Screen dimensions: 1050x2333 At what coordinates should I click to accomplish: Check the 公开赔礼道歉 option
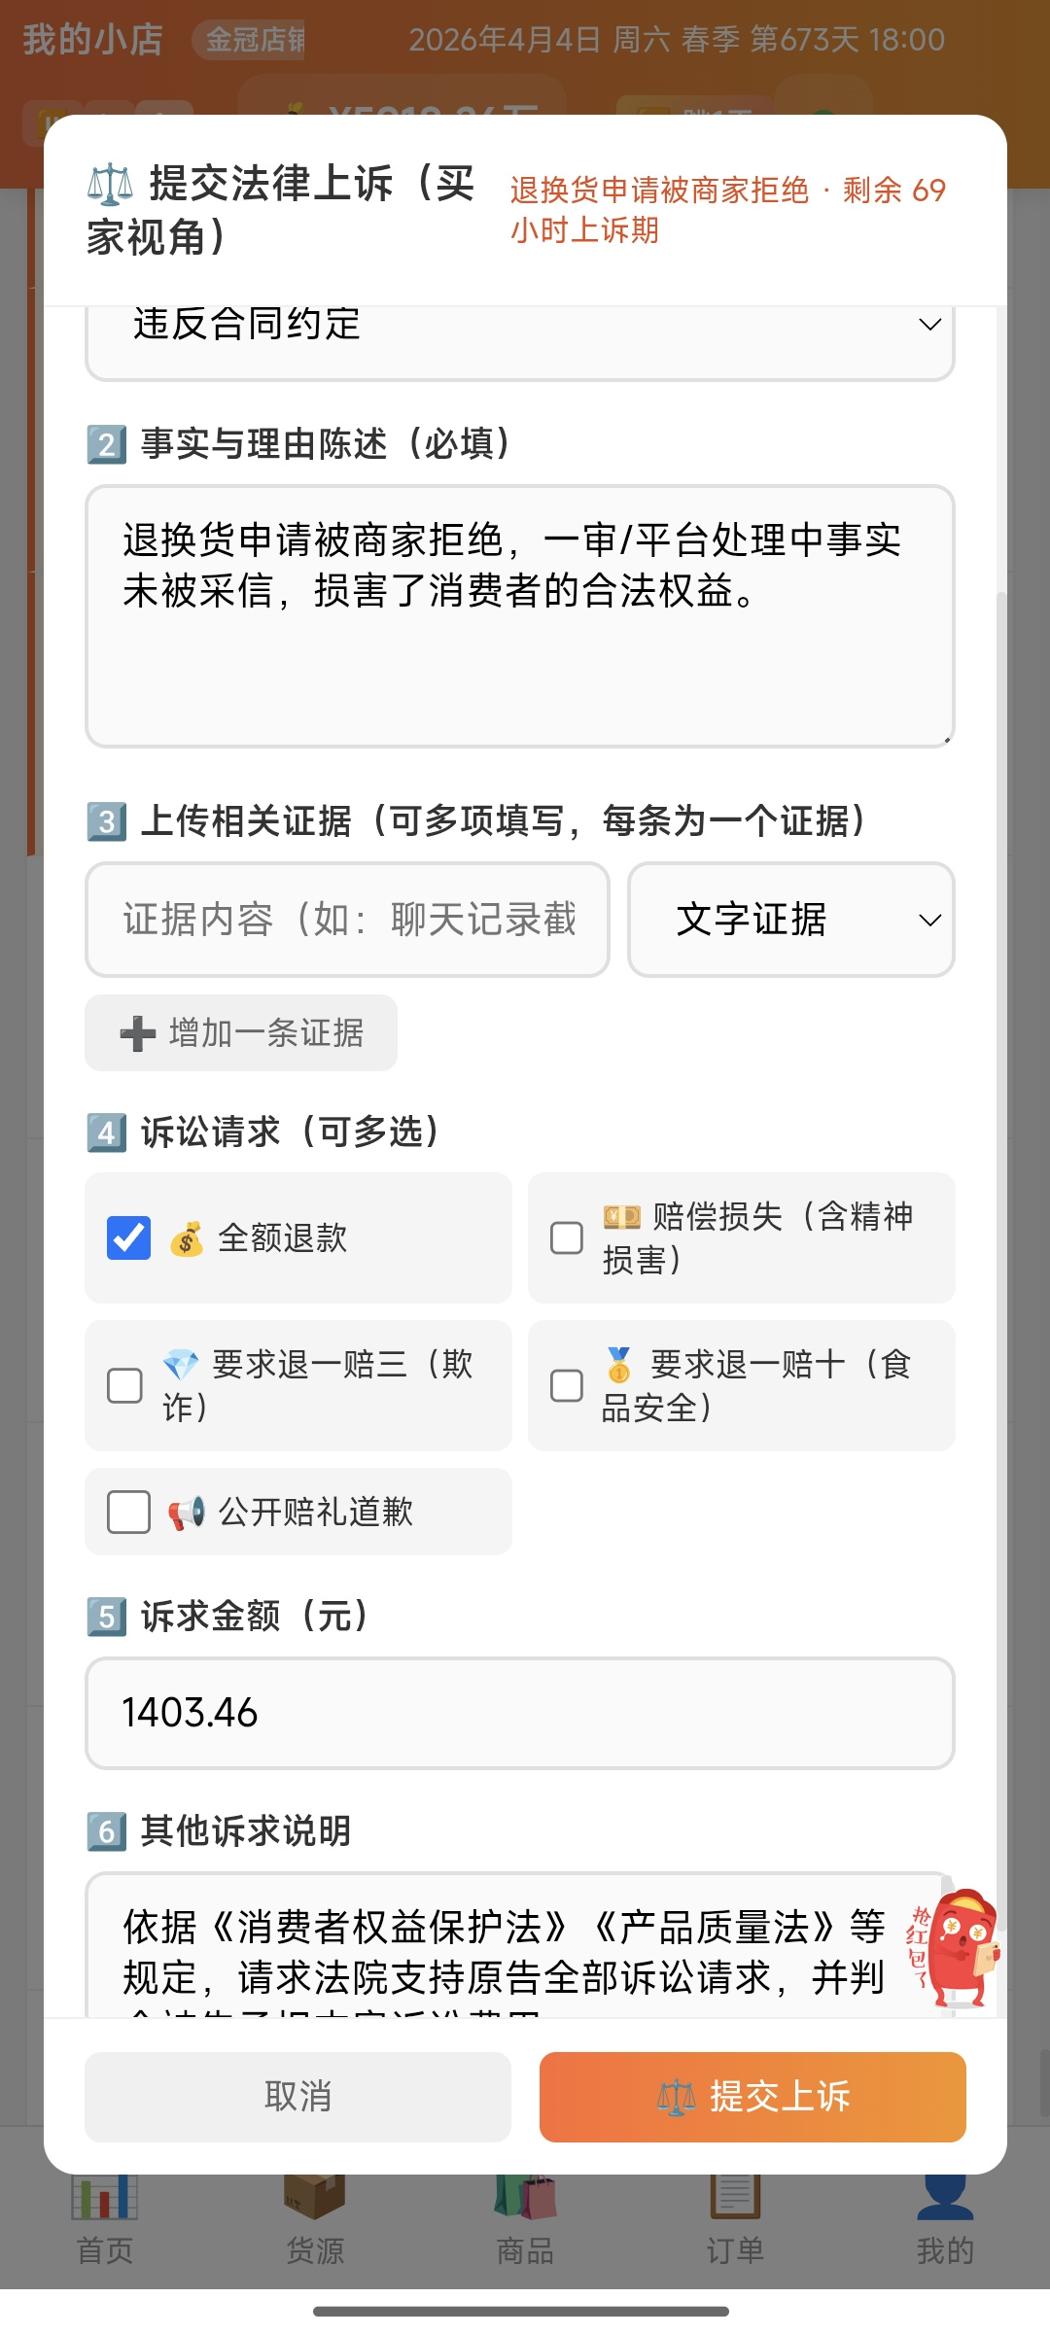click(128, 1512)
